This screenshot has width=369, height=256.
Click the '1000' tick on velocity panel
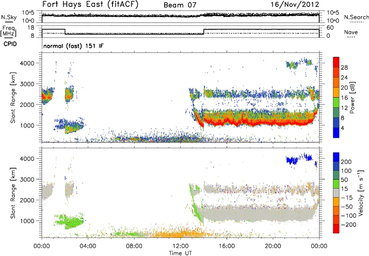click(x=27, y=221)
